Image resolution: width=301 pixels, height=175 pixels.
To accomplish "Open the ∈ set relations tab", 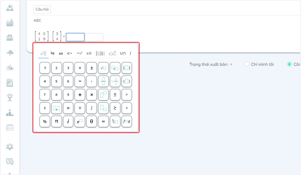I will point(70,53).
